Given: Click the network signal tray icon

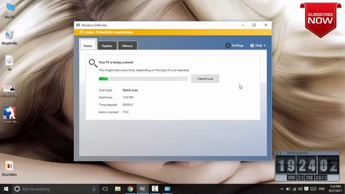Looking at the screenshot, I should pos(294,189).
